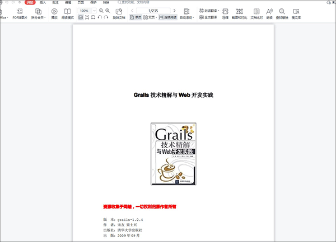Click the 拆分合并 pages icon

point(38,11)
